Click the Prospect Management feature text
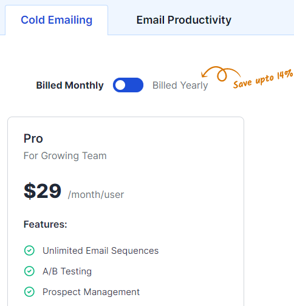This screenshot has width=294, height=306. pos(91,292)
